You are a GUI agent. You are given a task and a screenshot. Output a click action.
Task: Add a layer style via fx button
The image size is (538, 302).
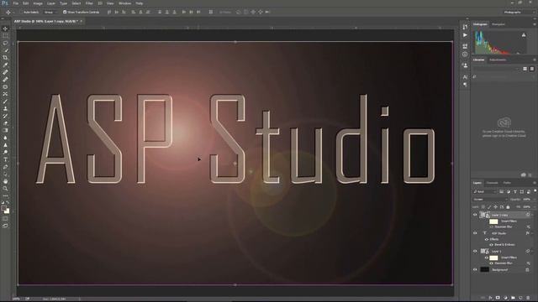(490, 298)
